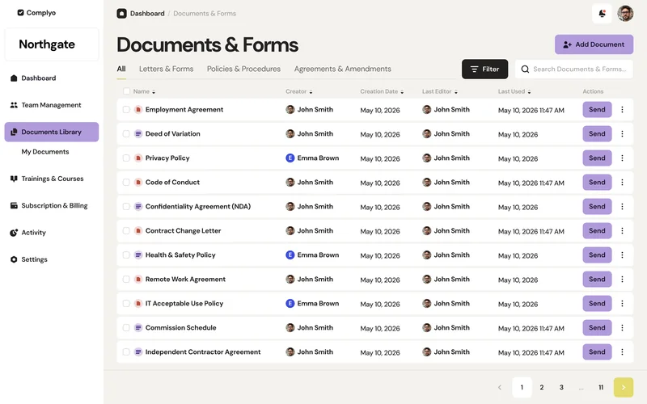Click the search magnifier icon
Image resolution: width=647 pixels, height=404 pixels.
point(525,69)
